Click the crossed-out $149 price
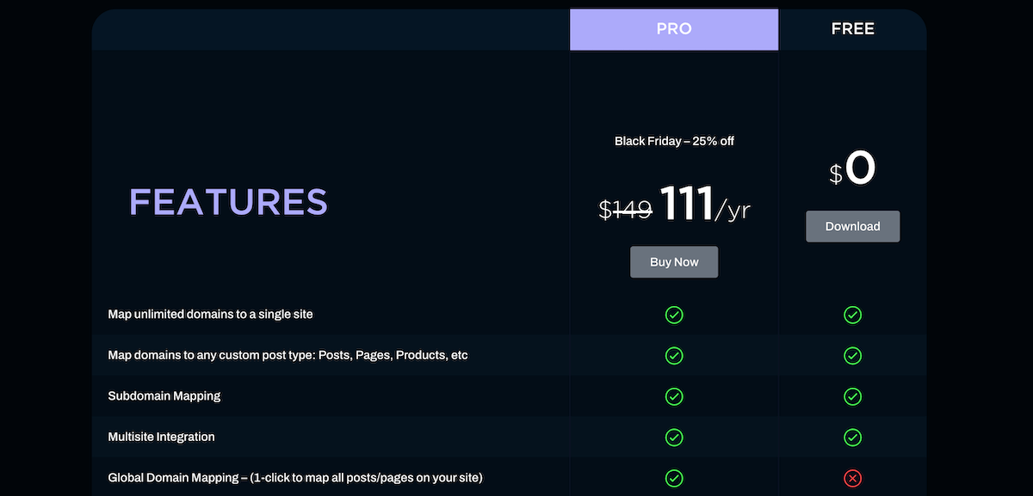Screen dimensions: 1033x496 click(626, 209)
